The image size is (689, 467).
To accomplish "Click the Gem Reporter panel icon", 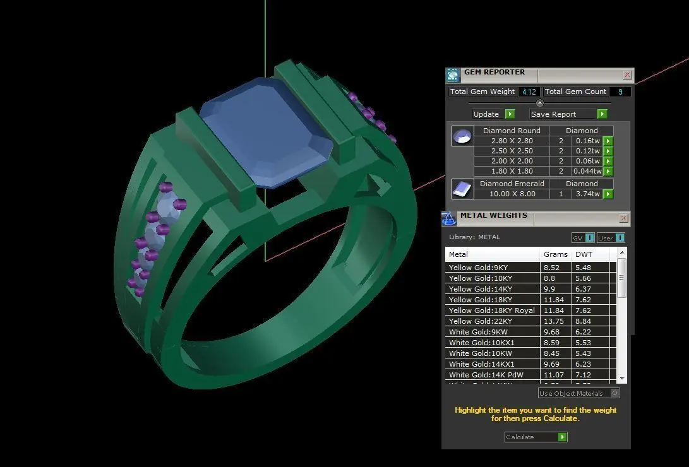I will [x=453, y=76].
